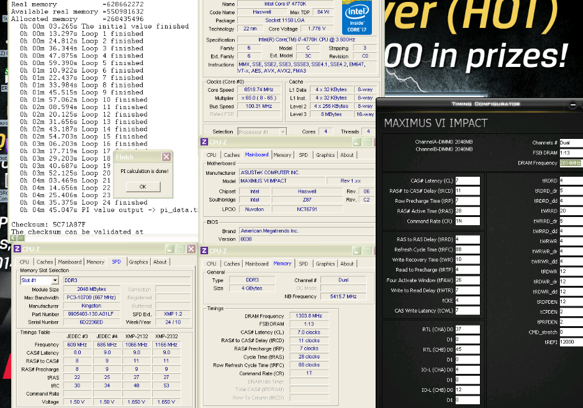Switch to CPU tab in the SPD CPU-Z window
583x408 pixels.
point(24,262)
